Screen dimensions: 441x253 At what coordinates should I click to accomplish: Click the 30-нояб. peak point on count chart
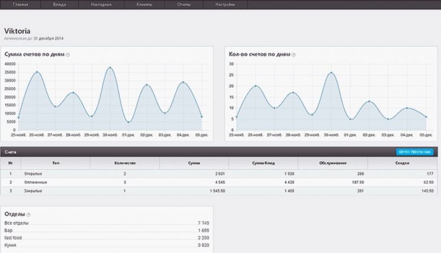pos(331,73)
